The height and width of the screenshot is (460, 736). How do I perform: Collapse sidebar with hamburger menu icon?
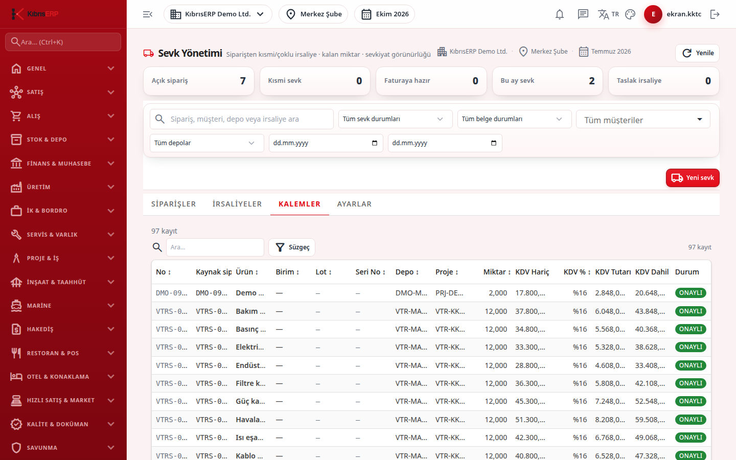148,14
